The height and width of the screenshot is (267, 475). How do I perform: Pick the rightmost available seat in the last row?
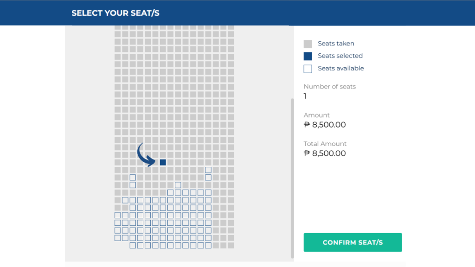(208, 246)
